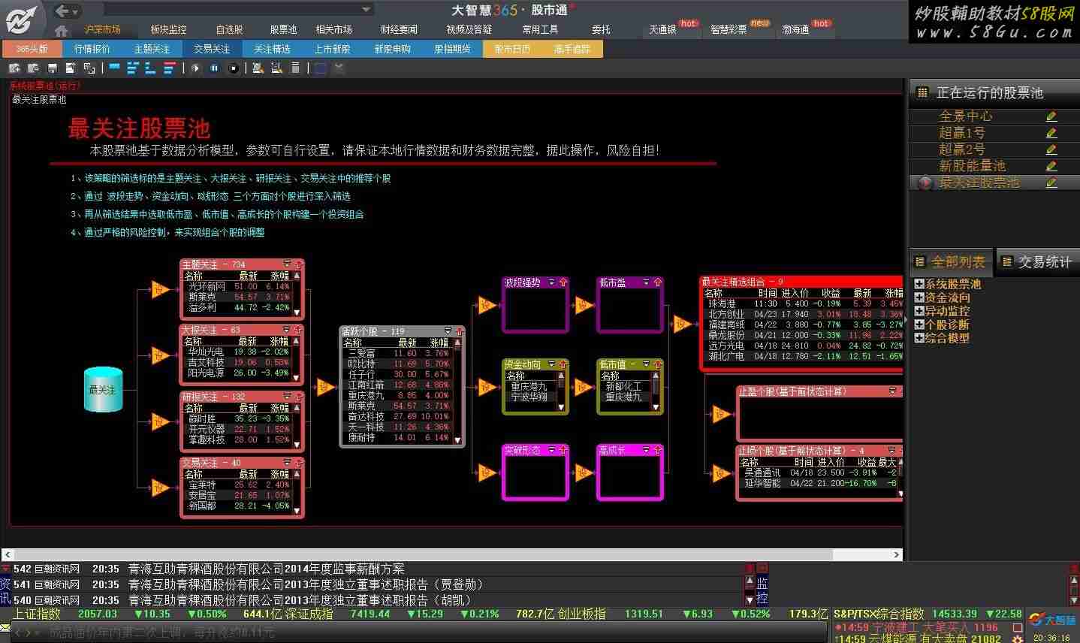Click scroll-up arrow in 主题关注 list

point(297,276)
